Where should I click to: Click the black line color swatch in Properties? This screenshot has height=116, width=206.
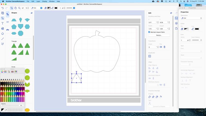click(197, 29)
